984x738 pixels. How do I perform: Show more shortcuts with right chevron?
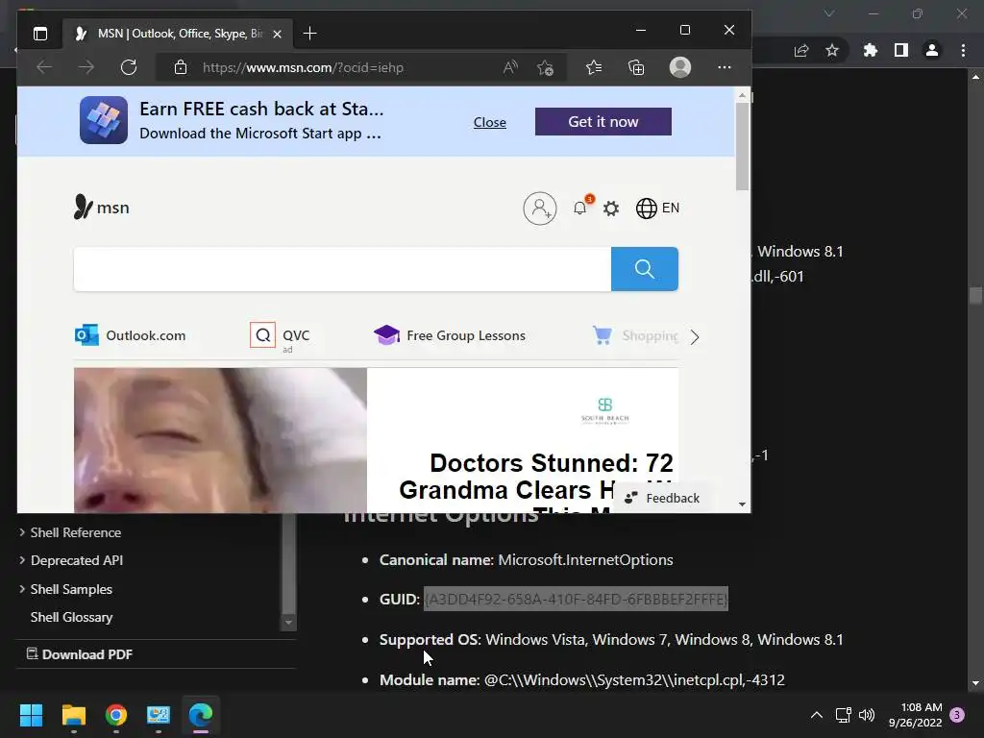click(x=695, y=337)
